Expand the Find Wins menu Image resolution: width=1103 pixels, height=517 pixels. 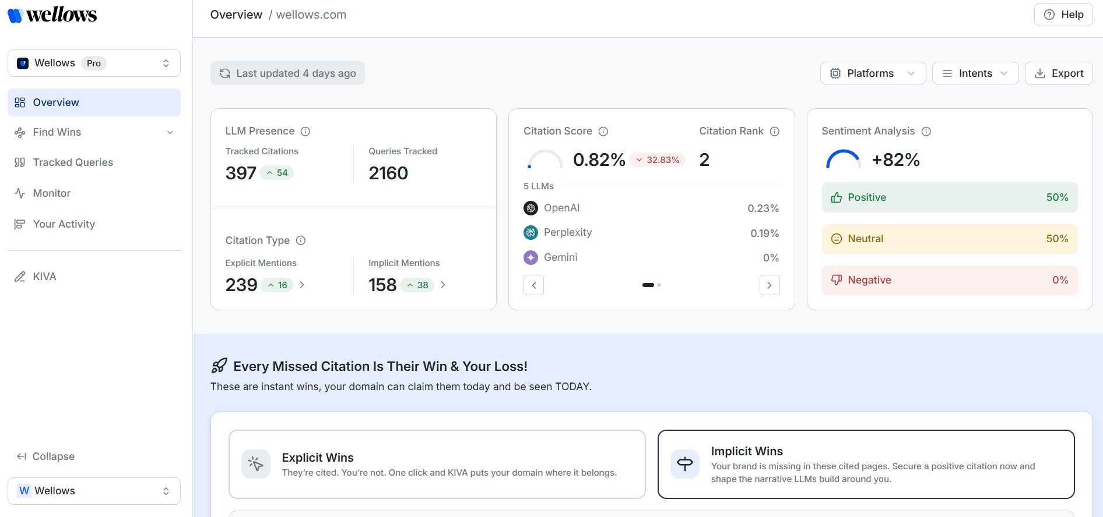click(94, 132)
